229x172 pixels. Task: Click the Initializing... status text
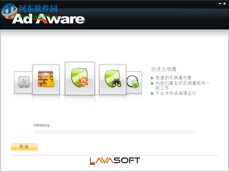coord(42,125)
